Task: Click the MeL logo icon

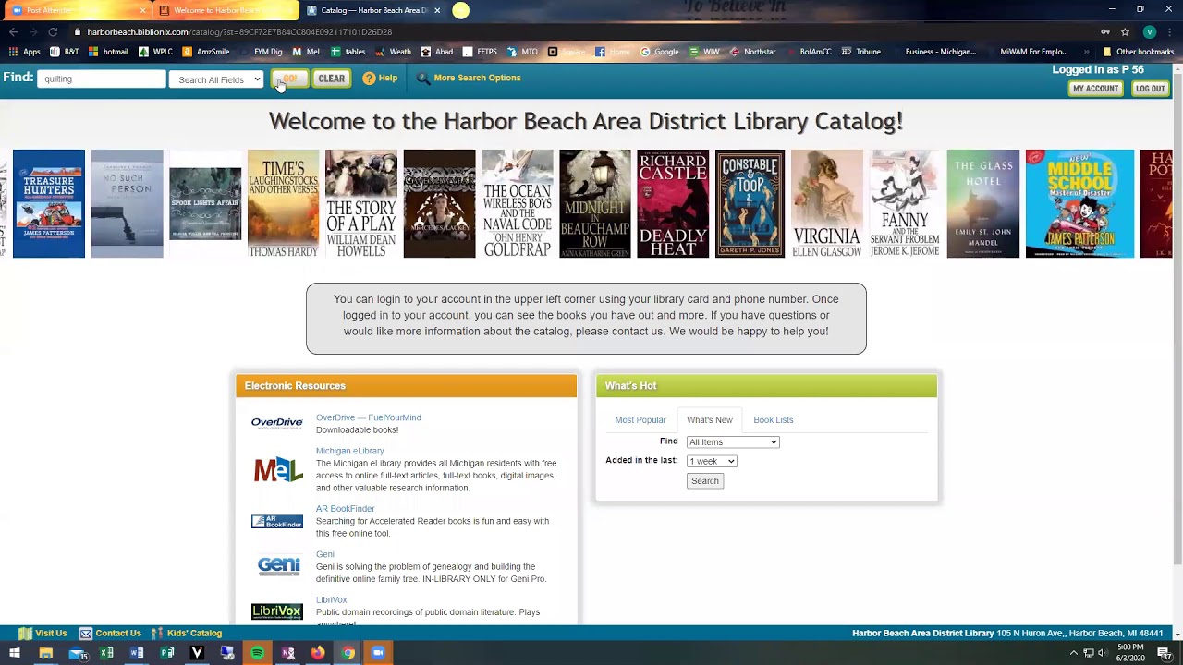Action: (277, 469)
